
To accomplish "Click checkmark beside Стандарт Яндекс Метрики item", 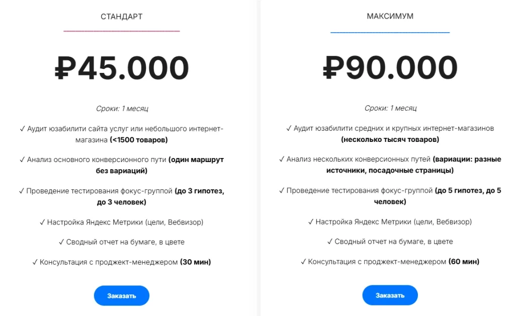I will 42,222.
